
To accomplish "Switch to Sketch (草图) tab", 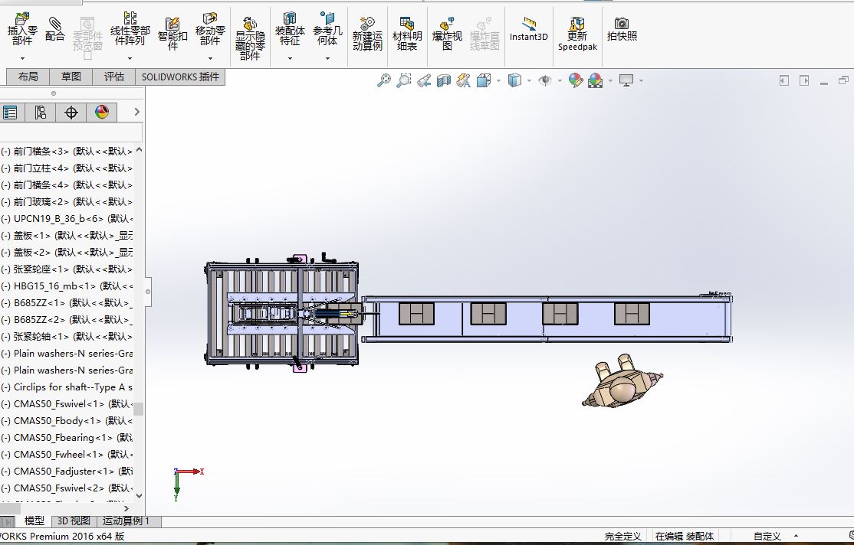I will 71,77.
